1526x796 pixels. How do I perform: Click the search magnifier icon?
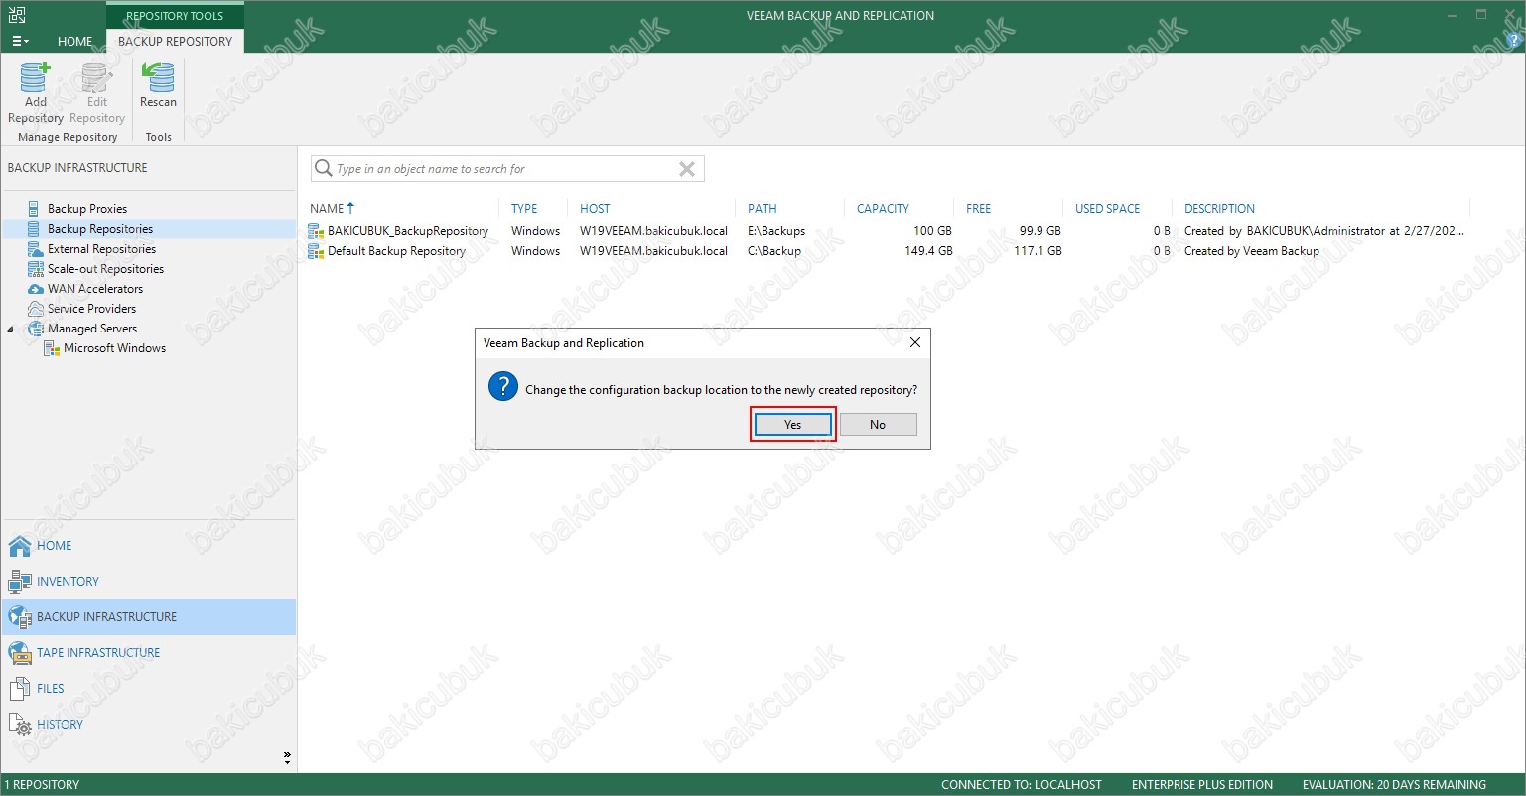coord(323,169)
